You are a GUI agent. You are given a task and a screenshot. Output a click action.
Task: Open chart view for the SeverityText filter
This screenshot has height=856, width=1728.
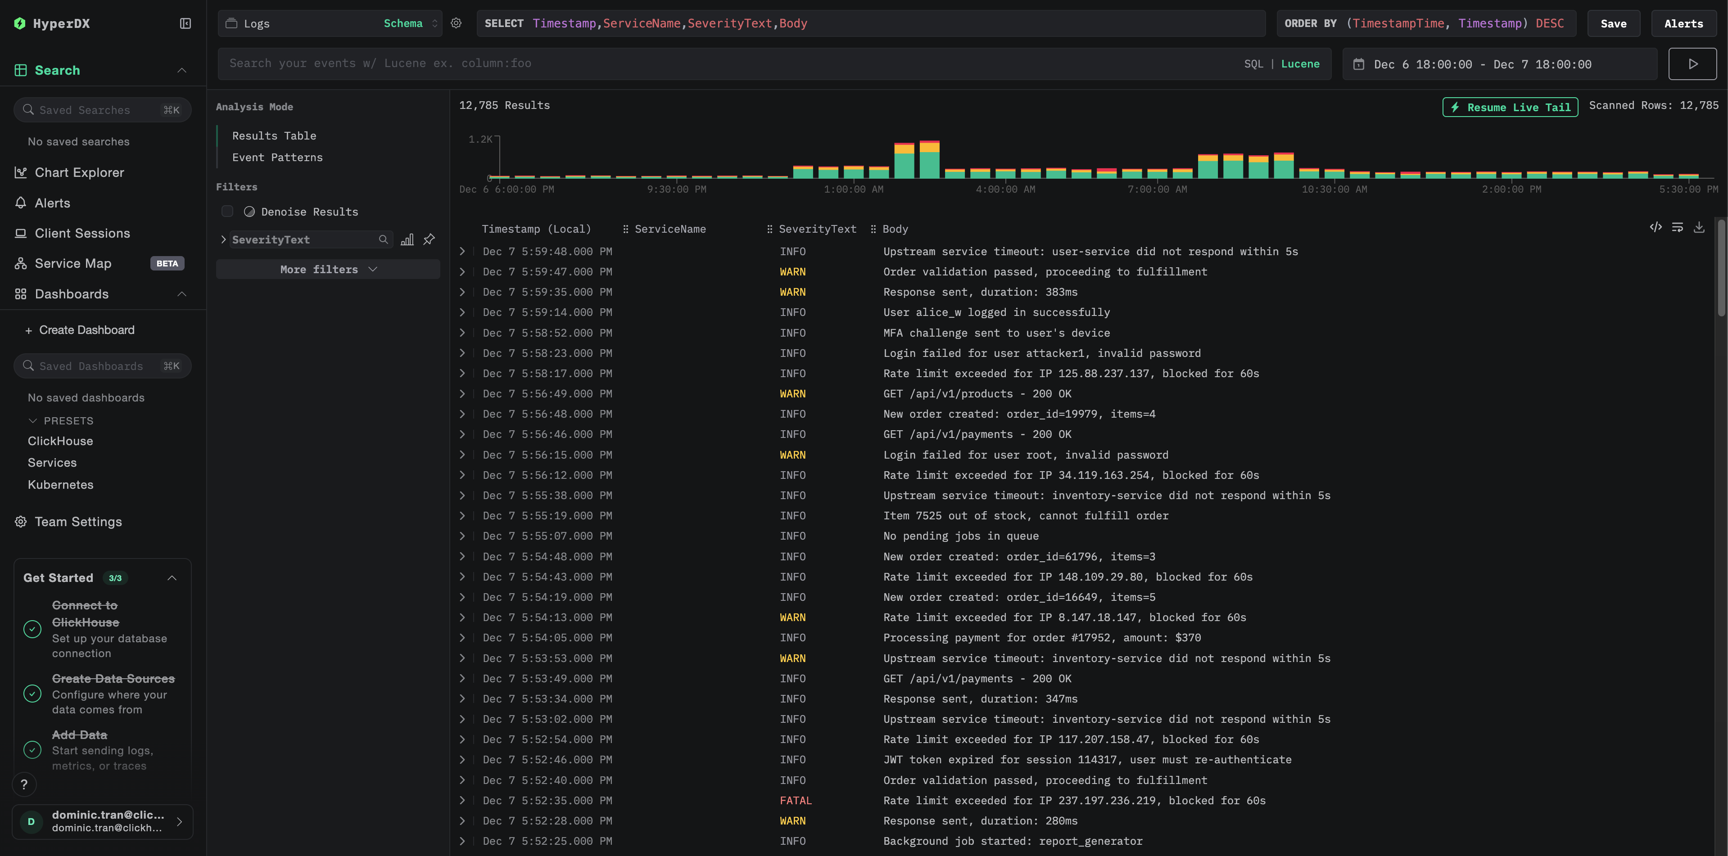click(x=407, y=239)
